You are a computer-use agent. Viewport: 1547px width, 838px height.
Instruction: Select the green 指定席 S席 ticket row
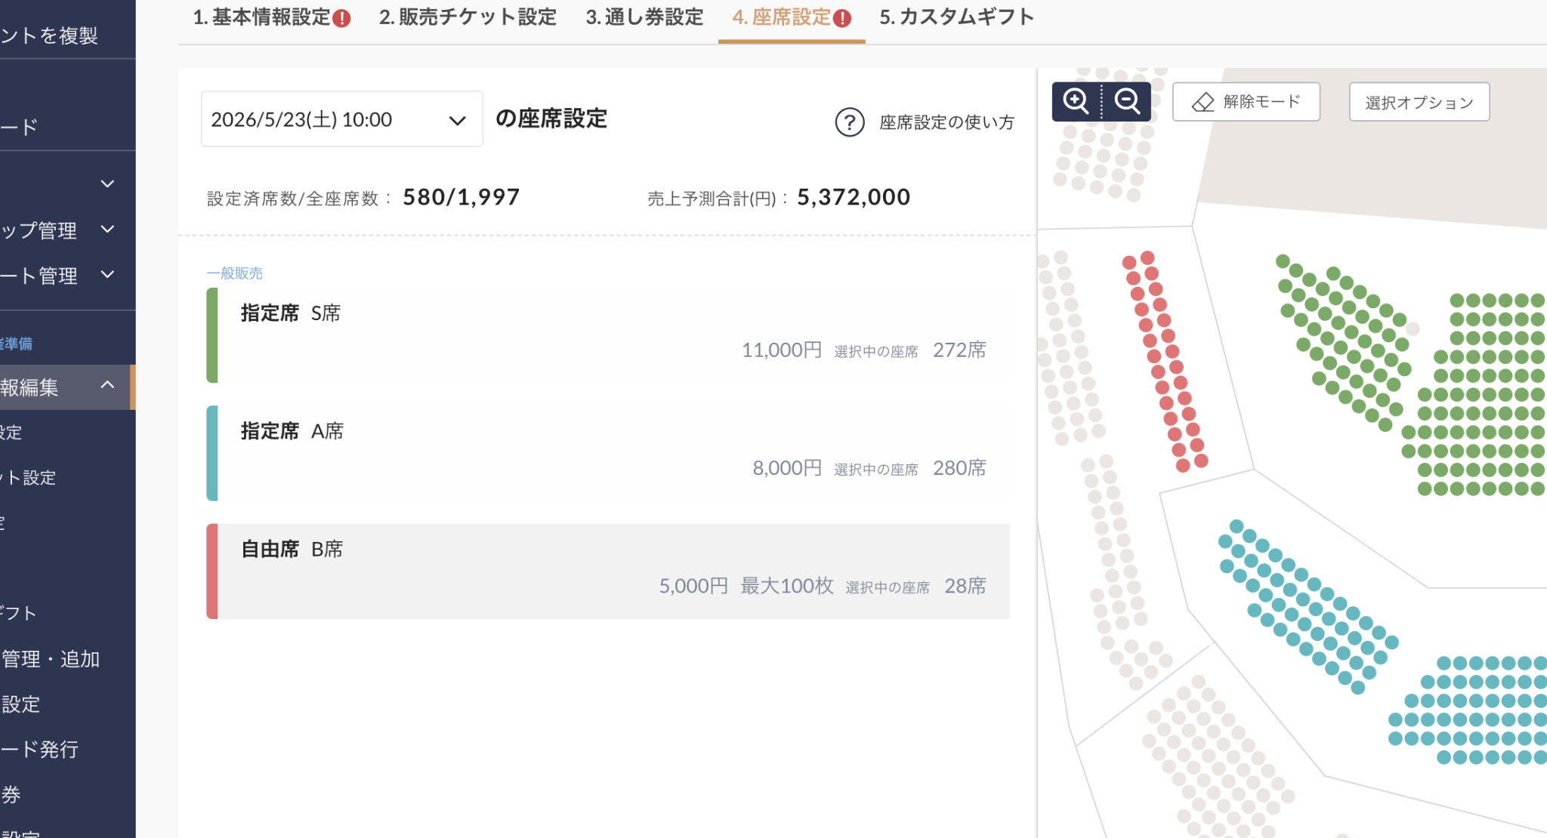coord(607,335)
